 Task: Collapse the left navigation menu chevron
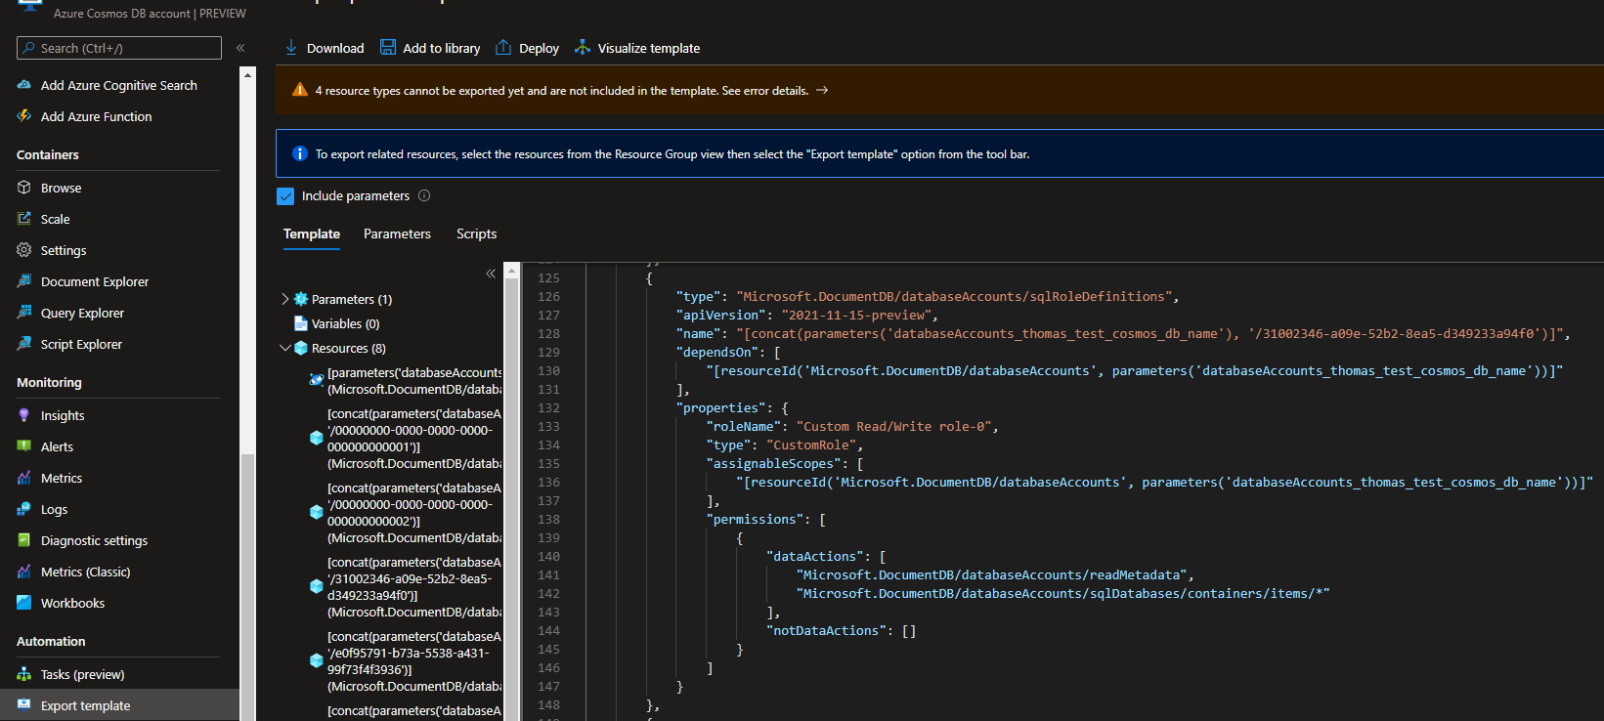click(x=240, y=48)
